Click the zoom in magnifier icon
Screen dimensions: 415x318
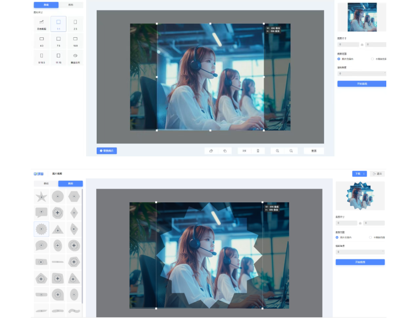[277, 151]
